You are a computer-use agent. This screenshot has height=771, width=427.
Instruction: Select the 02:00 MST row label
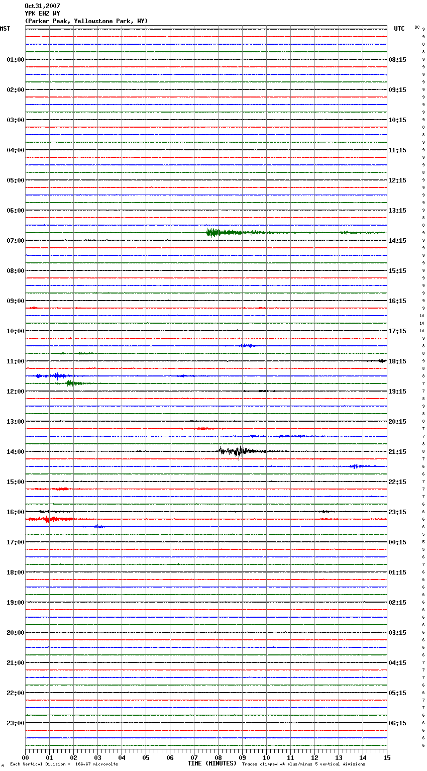click(16, 89)
